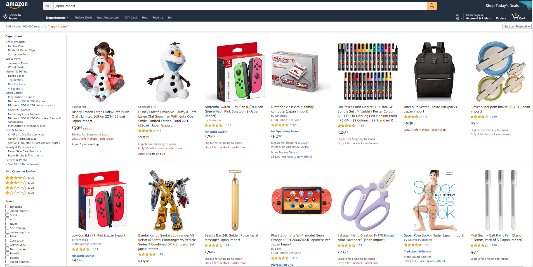Open the shopping cart icon
533x267 pixels.
pos(518,17)
